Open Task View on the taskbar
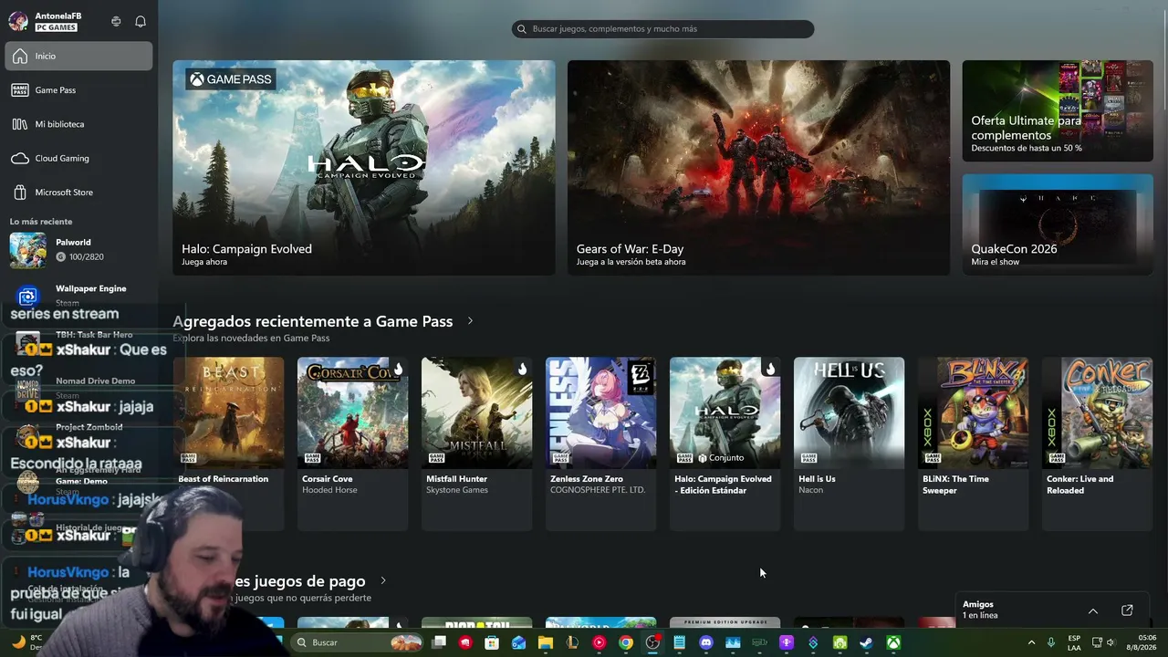Screen dimensions: 1168x657 (439, 642)
